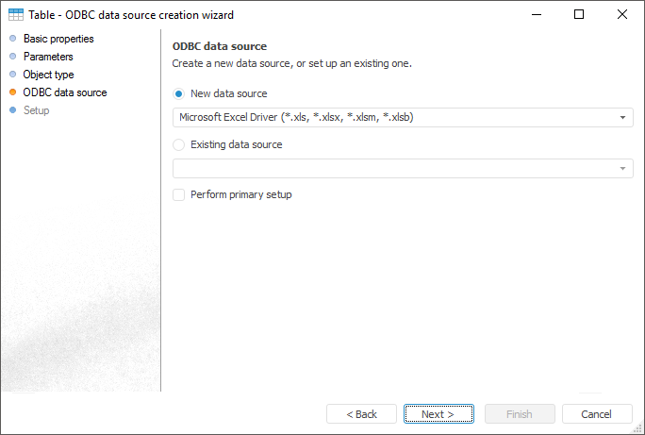Screen dimensions: 645x435
Task: Click the orange ODBC data source bullet
Action: [x=12, y=92]
